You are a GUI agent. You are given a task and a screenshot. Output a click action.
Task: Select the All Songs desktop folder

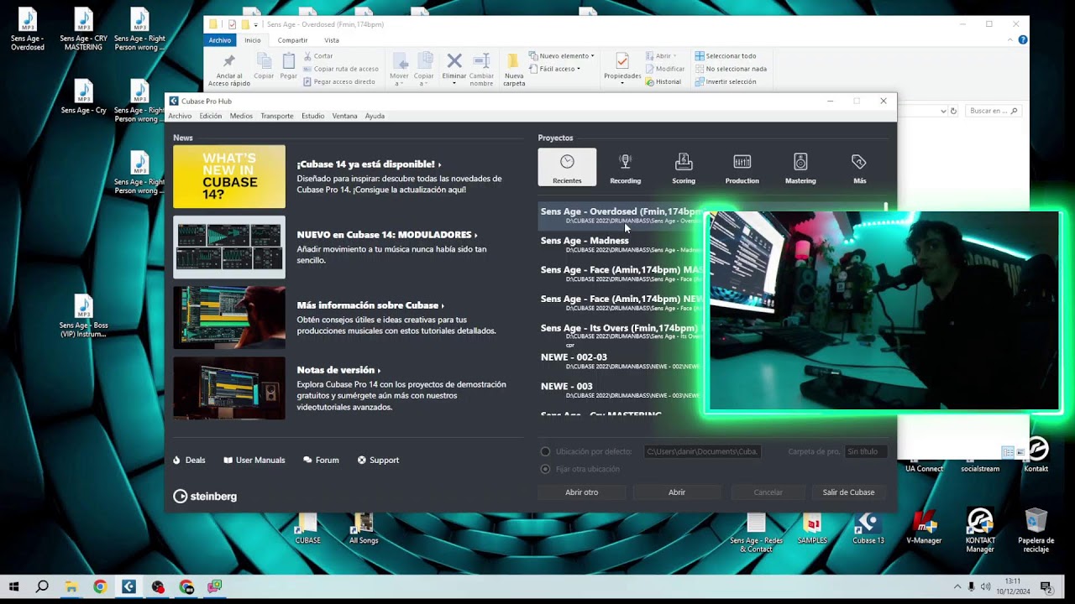pyautogui.click(x=364, y=528)
